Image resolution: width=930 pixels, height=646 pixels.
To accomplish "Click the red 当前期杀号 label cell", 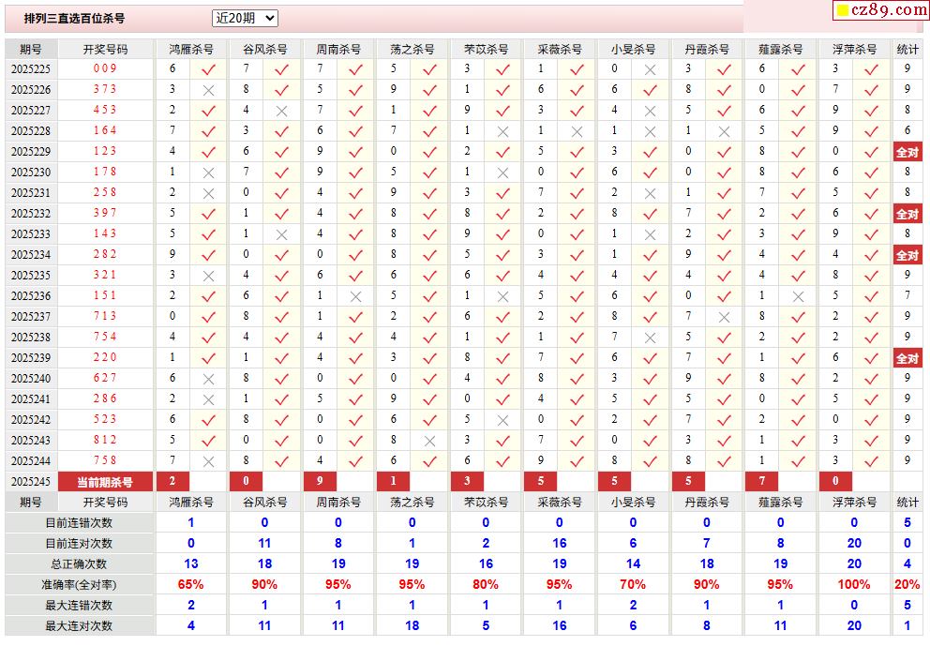I will coord(105,482).
